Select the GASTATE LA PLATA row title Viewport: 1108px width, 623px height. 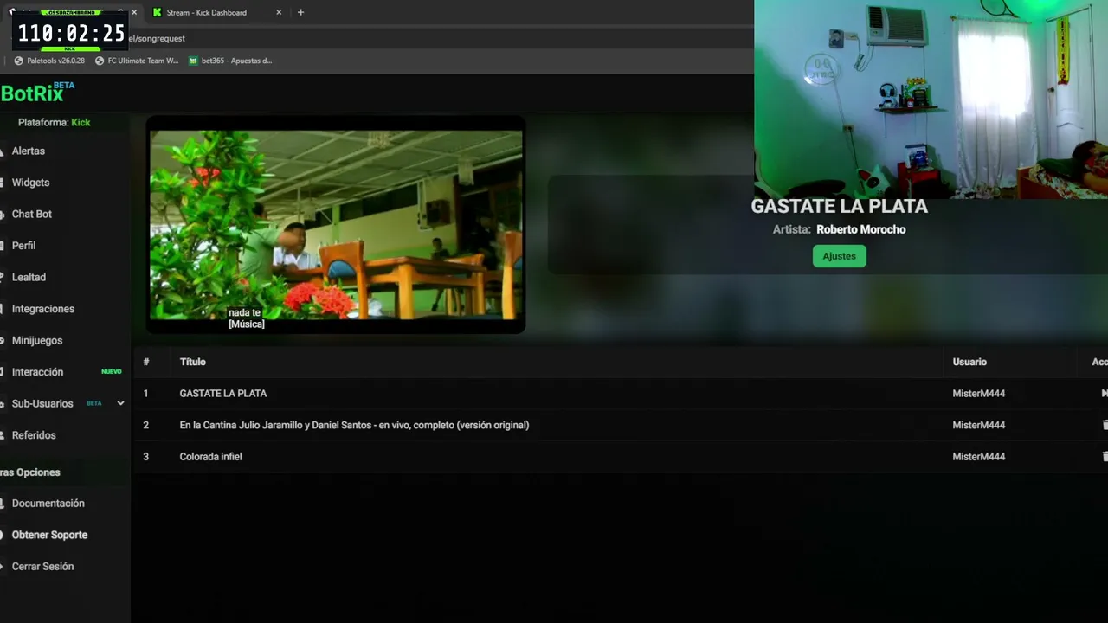click(223, 394)
